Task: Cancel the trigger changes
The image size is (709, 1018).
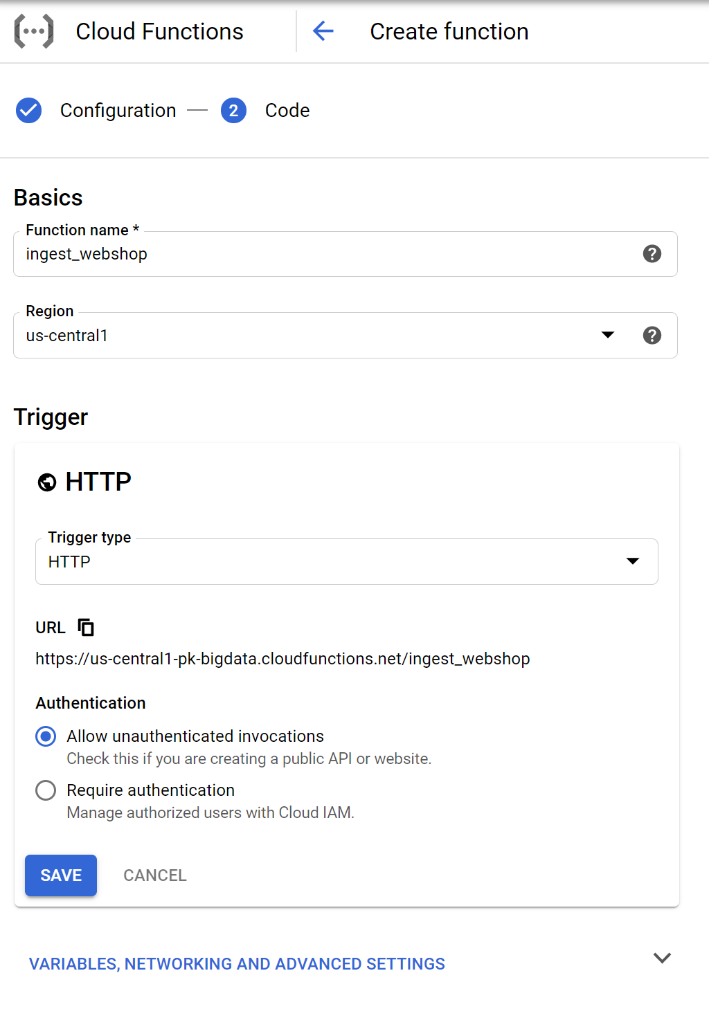Action: click(x=155, y=875)
